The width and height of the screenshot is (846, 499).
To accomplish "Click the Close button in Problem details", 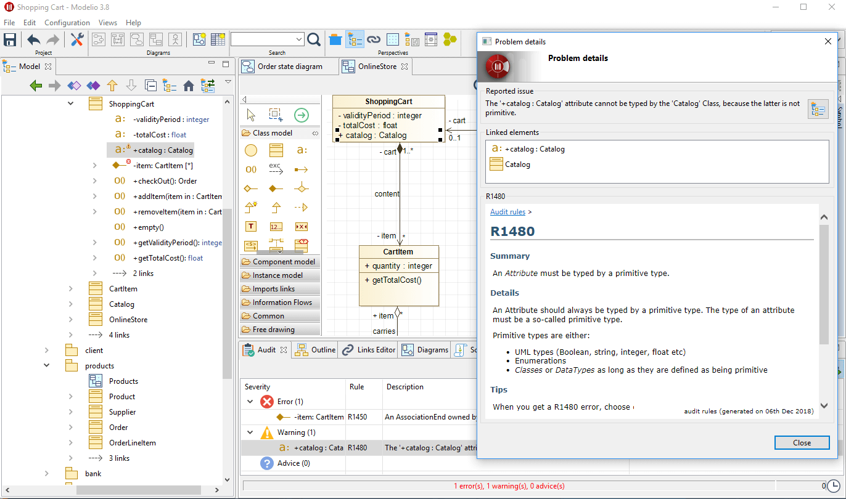I will point(802,442).
